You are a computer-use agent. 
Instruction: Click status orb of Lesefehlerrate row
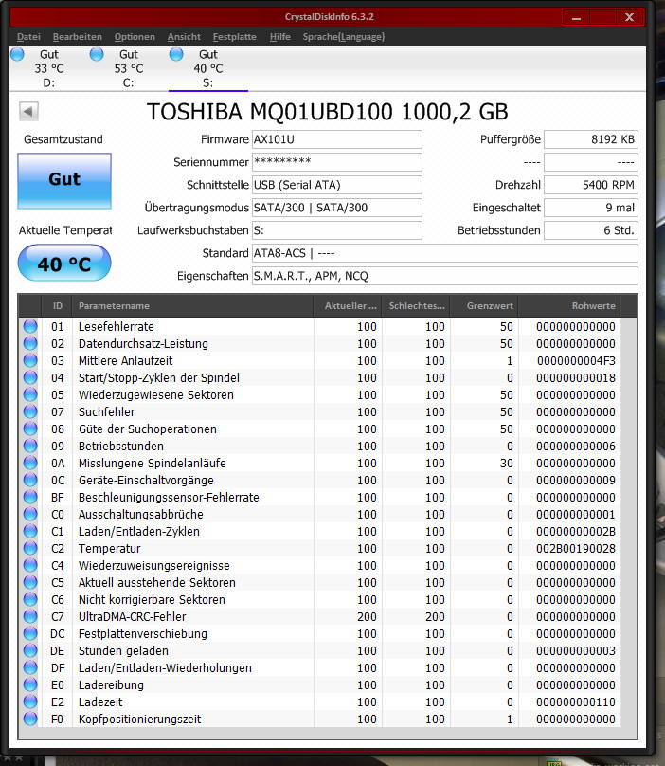[x=30, y=326]
